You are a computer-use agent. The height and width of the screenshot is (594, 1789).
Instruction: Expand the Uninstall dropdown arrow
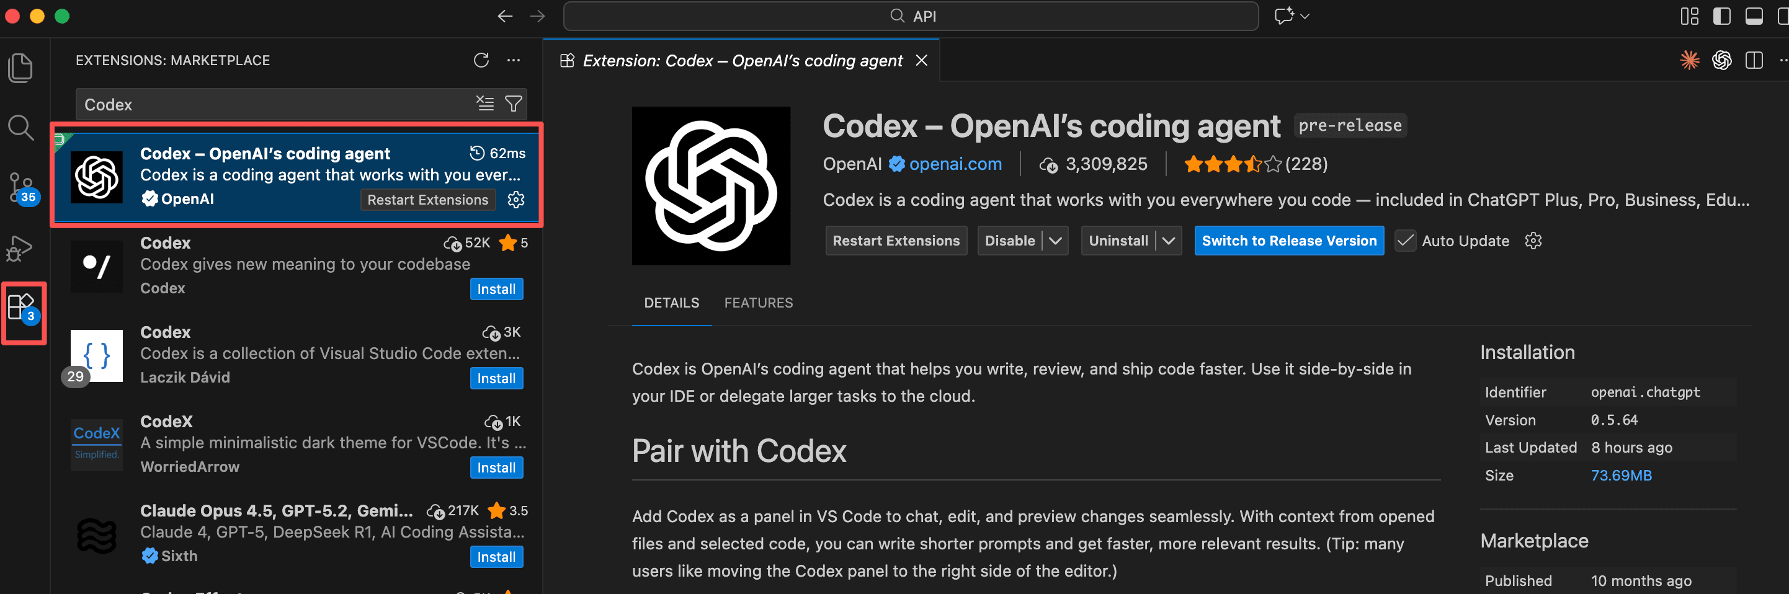click(1169, 241)
